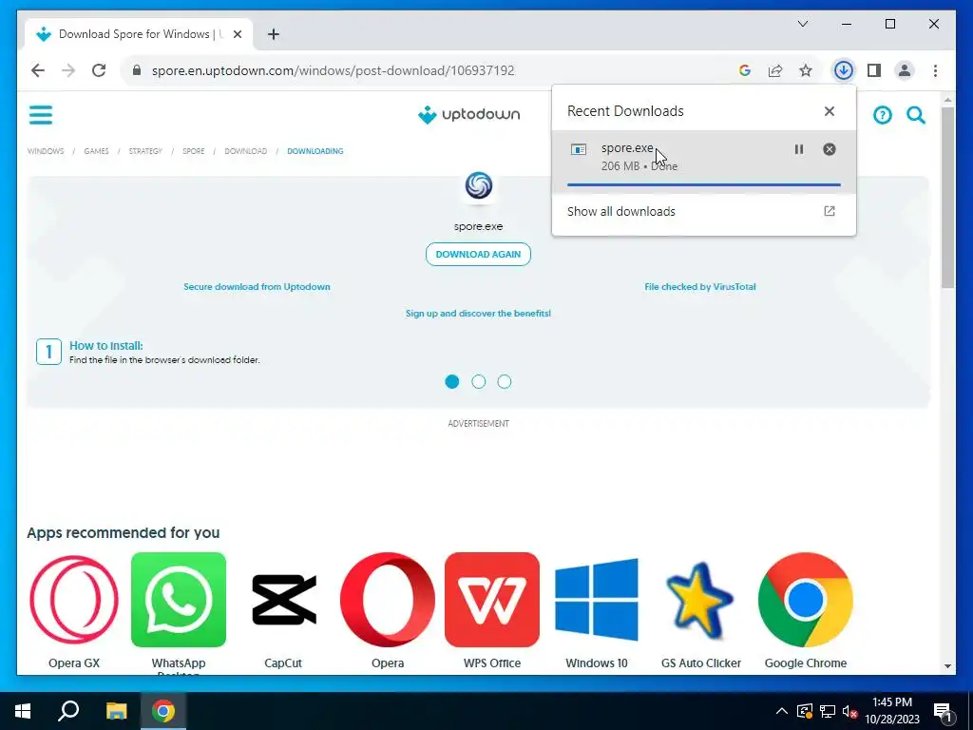Select the second carousel dot
Viewport: 973px width, 730px height.
(479, 382)
